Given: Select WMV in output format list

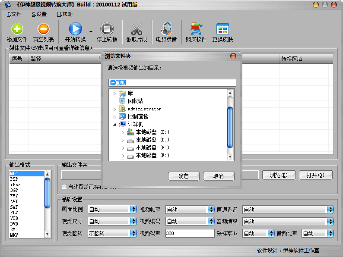Looking at the screenshot, I should (x=27, y=196).
